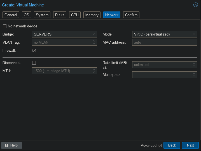Click the Multiqueue spinner arrows
The height and width of the screenshot is (151, 201).
pos(194,75)
